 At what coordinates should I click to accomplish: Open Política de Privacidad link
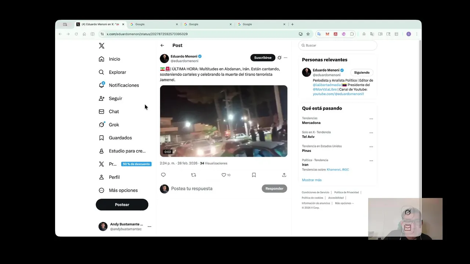(347, 192)
